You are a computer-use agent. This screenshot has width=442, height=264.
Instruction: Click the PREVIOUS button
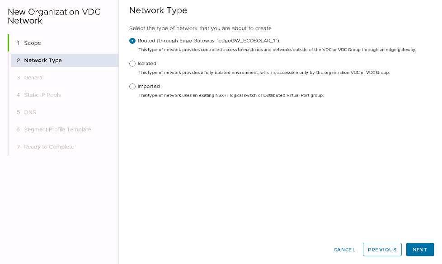tap(382, 250)
